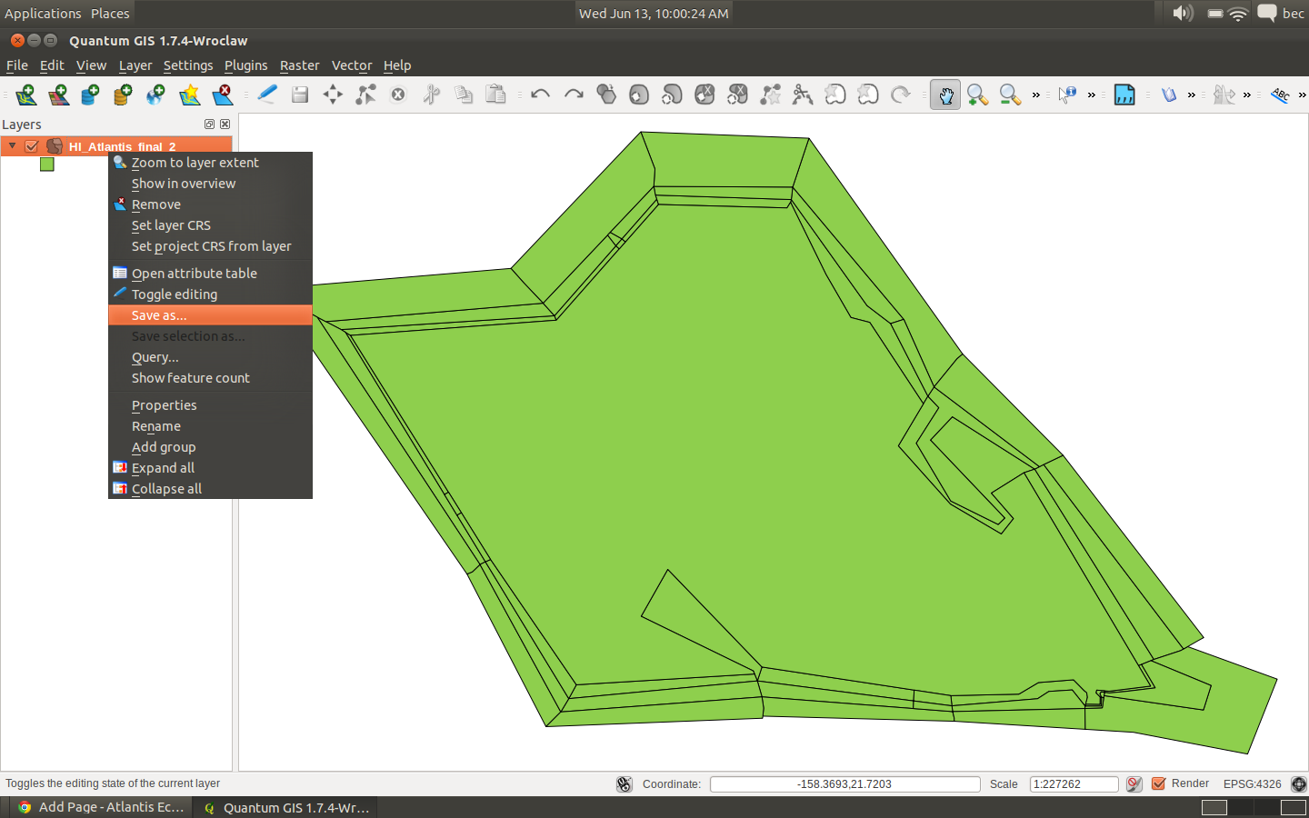Collapse the HI_Atlantis_final_2 layer tree arrow
This screenshot has width=1309, height=818.
pos(13,146)
